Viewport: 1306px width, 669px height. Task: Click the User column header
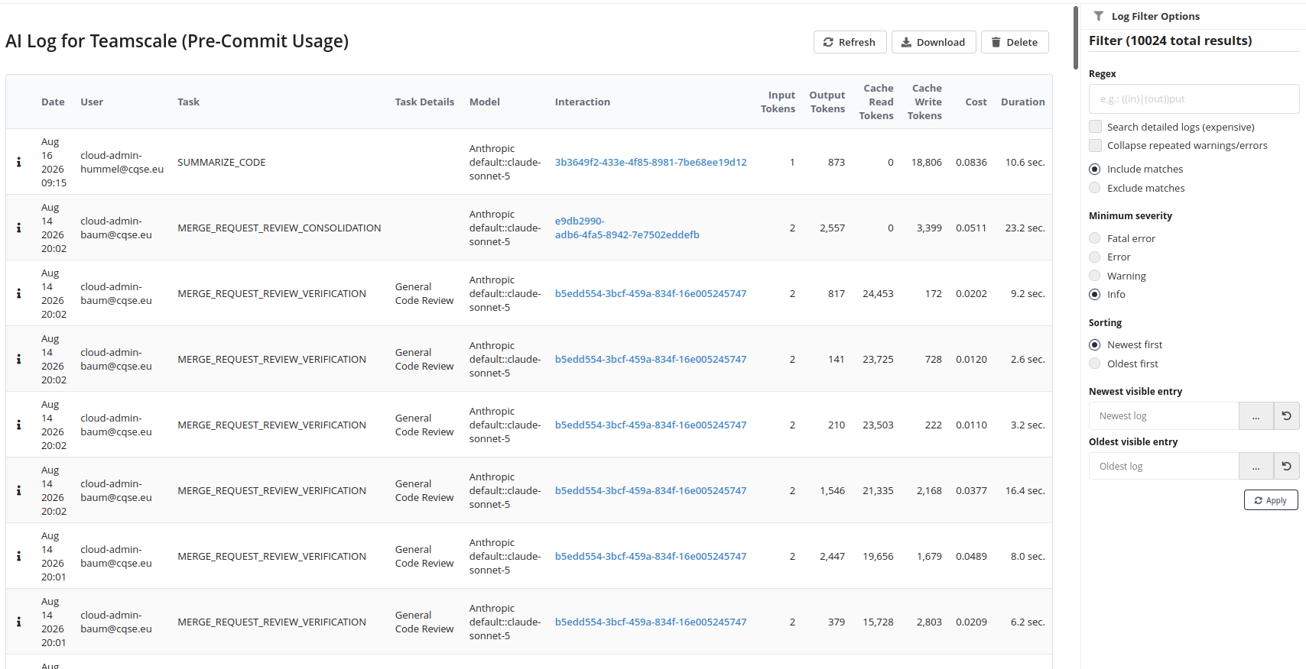click(92, 102)
